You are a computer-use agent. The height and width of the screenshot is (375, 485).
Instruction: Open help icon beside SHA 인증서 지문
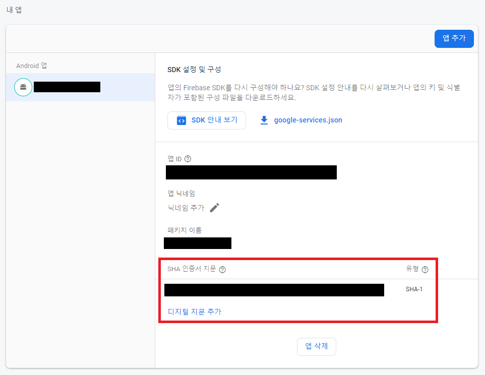[x=222, y=270]
